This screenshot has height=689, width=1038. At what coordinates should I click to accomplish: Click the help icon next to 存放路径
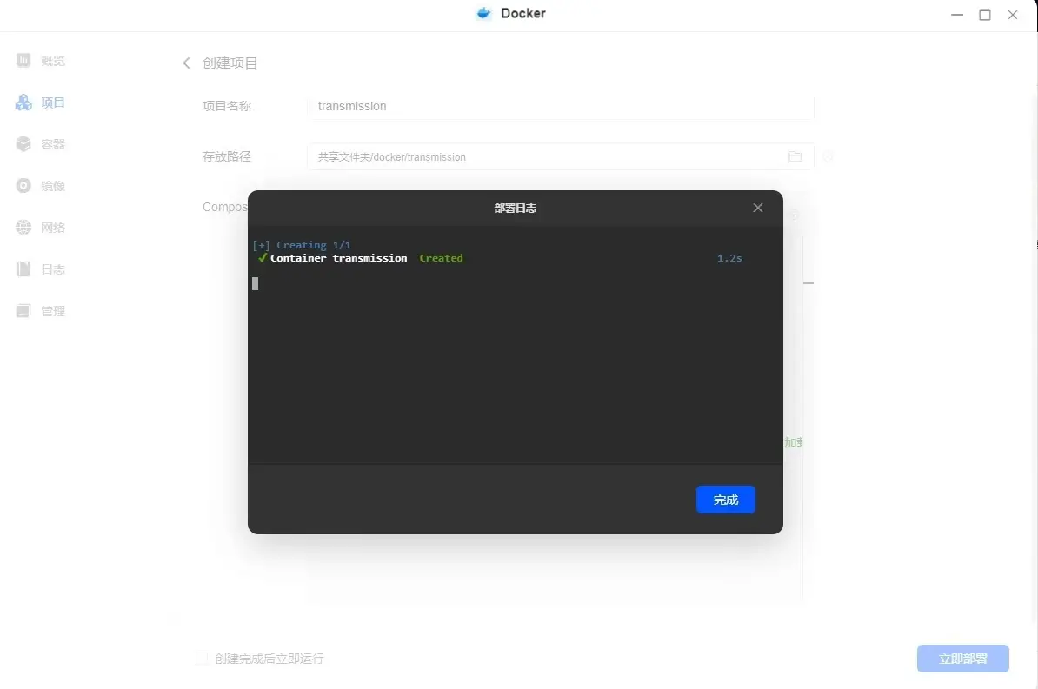coord(828,157)
